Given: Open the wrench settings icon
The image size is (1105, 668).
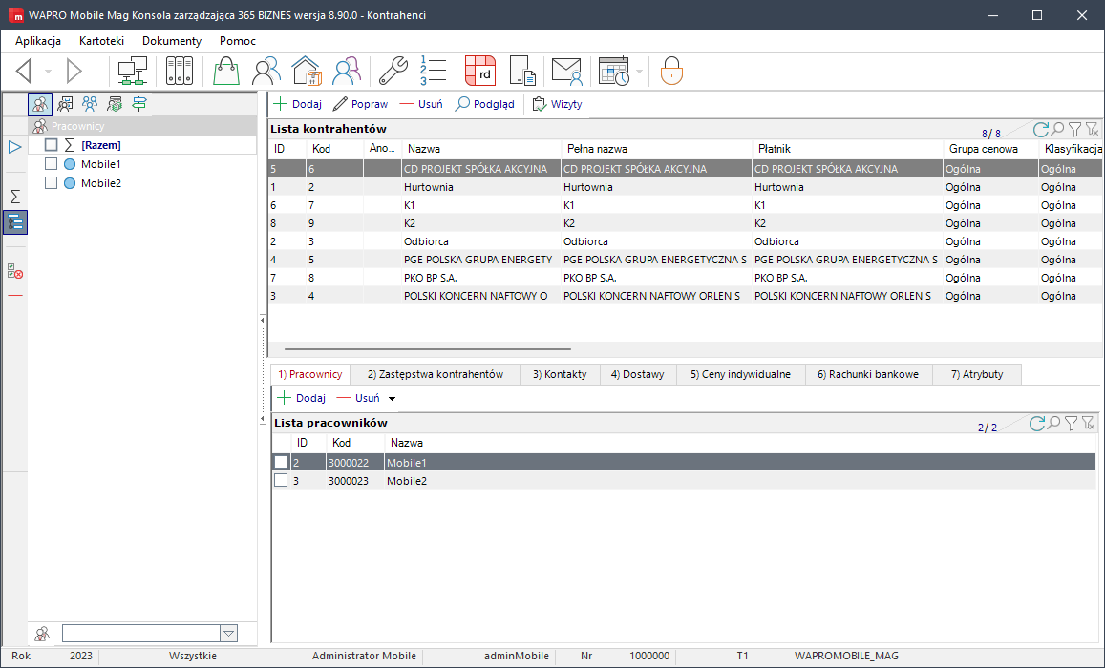Looking at the screenshot, I should 393,71.
